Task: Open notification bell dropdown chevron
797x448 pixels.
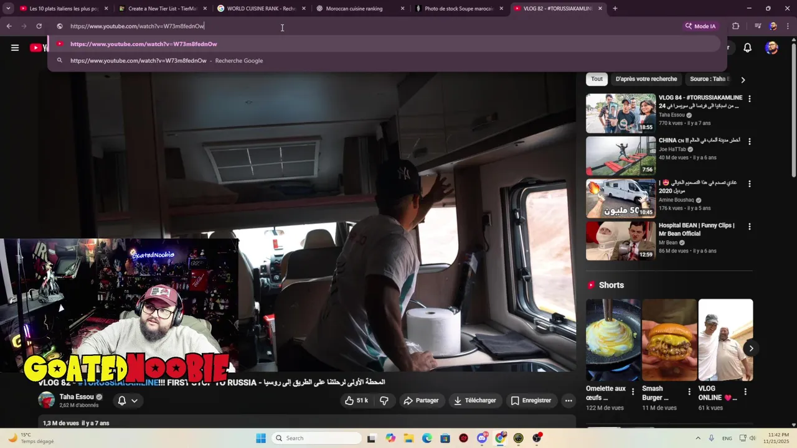Action: [134, 401]
